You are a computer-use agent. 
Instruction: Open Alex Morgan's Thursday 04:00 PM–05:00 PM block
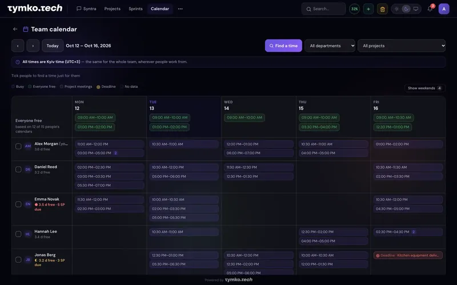tap(333, 153)
